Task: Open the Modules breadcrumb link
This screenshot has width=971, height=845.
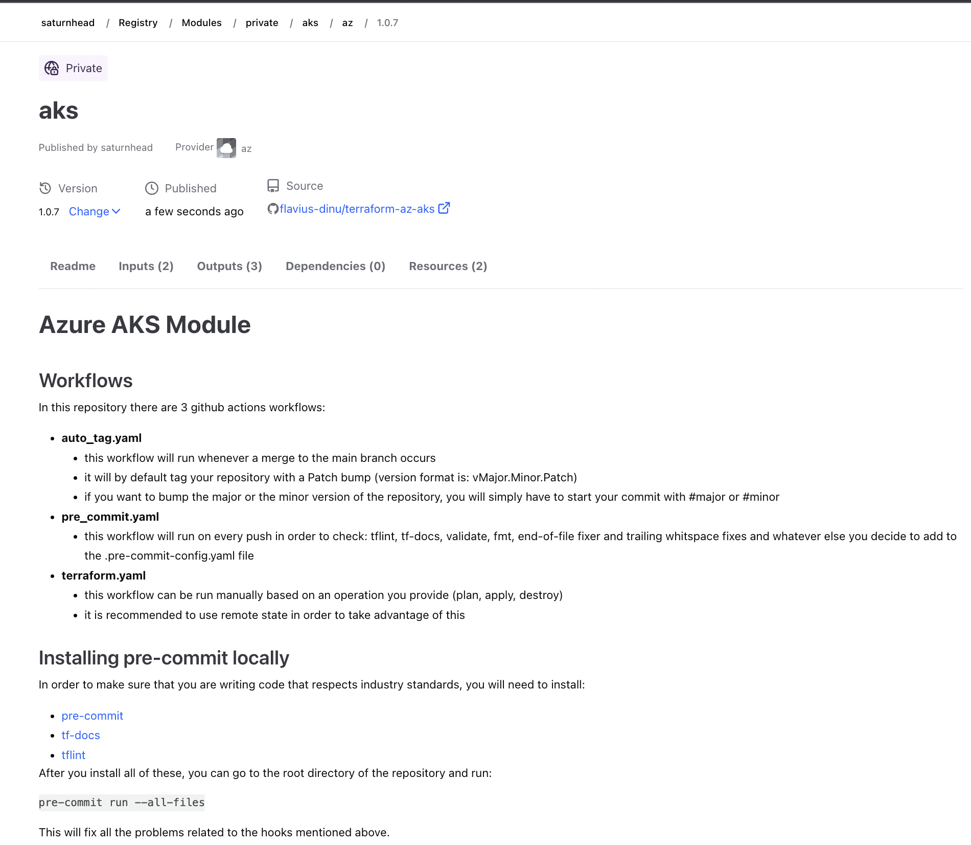Action: tap(202, 23)
